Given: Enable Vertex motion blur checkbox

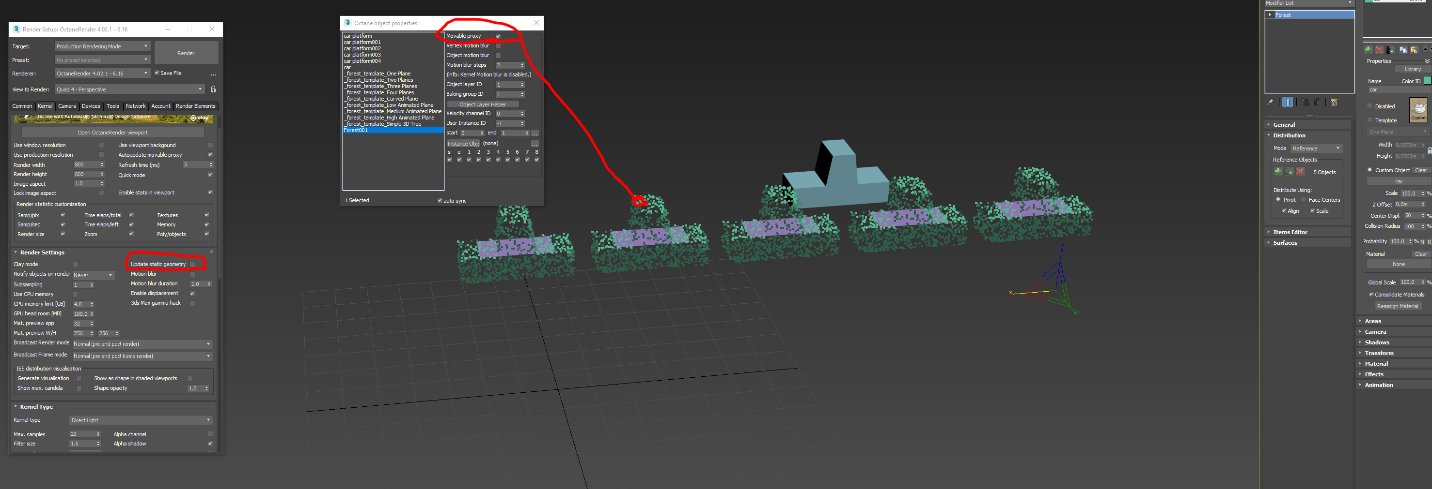Looking at the screenshot, I should click(x=498, y=46).
